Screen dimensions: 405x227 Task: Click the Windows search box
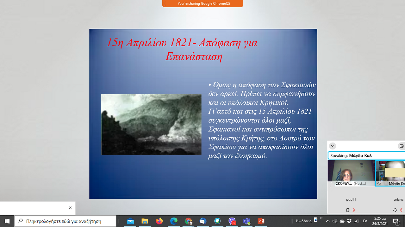pos(65,221)
